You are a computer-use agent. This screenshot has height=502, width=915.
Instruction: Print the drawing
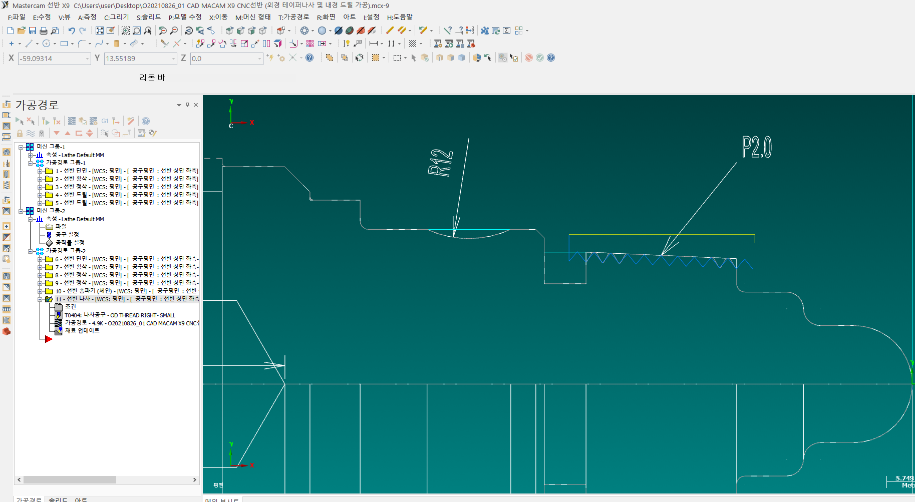pos(44,31)
